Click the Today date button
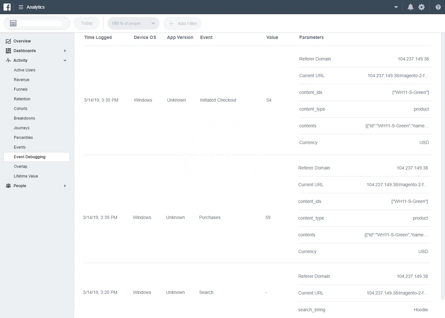445x318 pixels. click(87, 23)
